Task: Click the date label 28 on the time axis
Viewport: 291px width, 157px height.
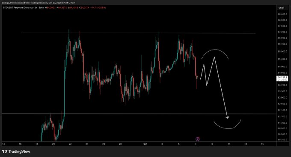Action: pos(120,144)
